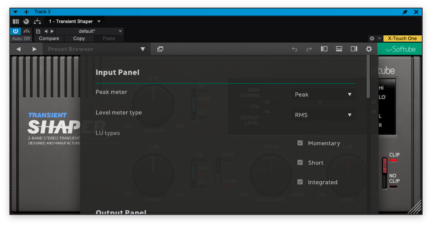432x226 pixels.
Task: Uncheck the Integrated checkbox
Action: [x=300, y=182]
